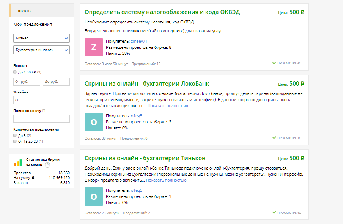Open the Бизнес category dropdown
Screen dimensions: 343x224
(42, 38)
